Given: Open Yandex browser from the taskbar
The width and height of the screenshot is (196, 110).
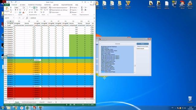Looking at the screenshot, I should point(22,108).
